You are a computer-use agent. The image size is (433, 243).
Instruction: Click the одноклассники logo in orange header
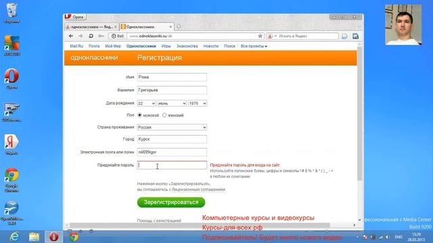[94, 57]
